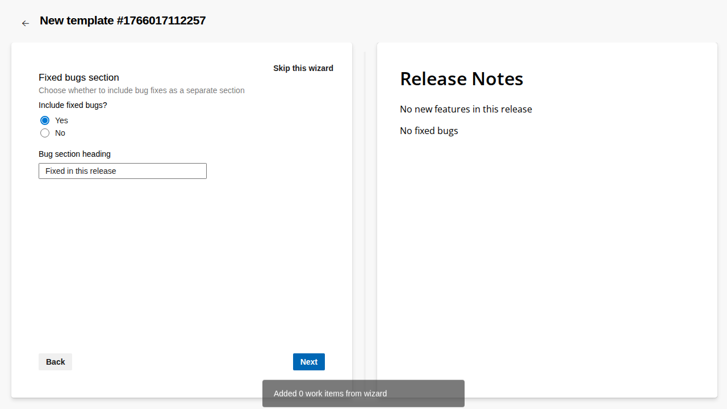Click the back arrow icon beside title
The image size is (727, 409).
tap(25, 23)
